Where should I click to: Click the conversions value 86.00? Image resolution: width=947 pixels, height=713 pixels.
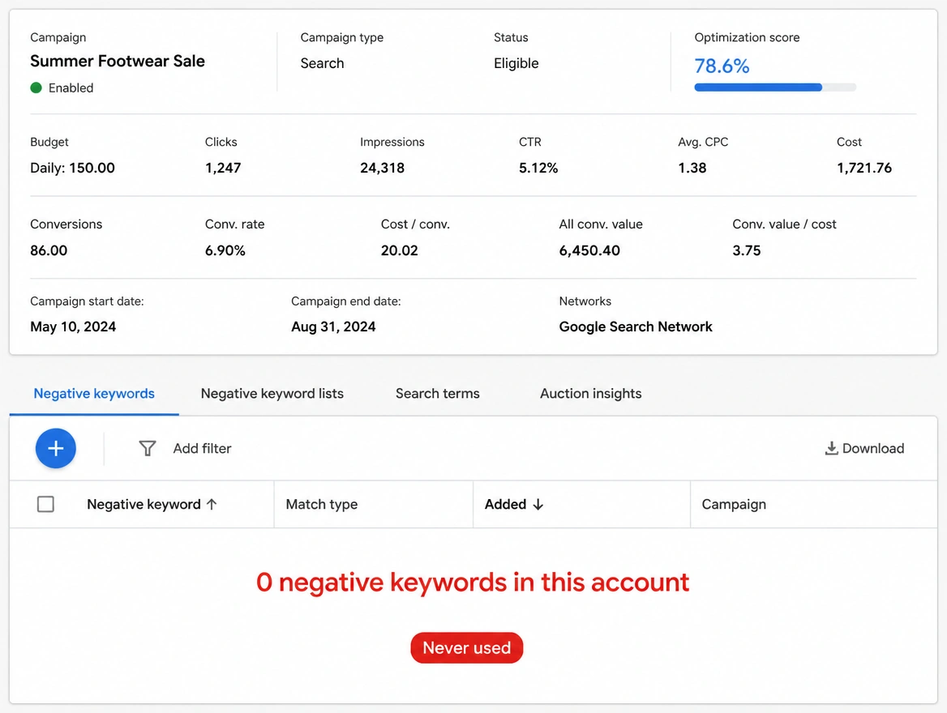point(49,250)
